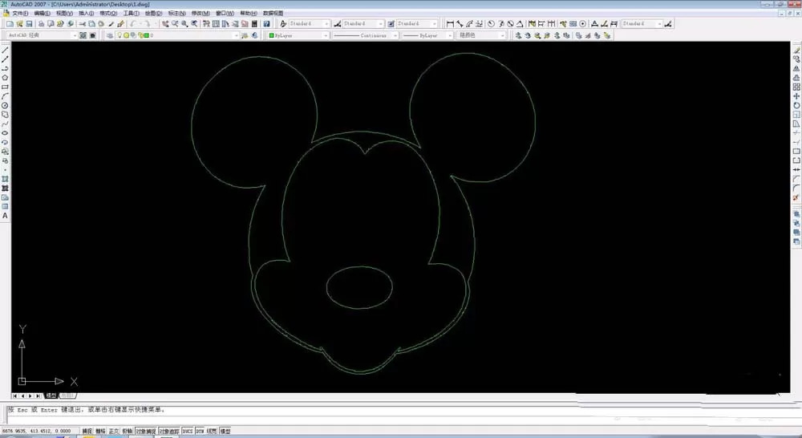
Task: Select the Explode tool in Modify toolbar
Action: coord(796,197)
